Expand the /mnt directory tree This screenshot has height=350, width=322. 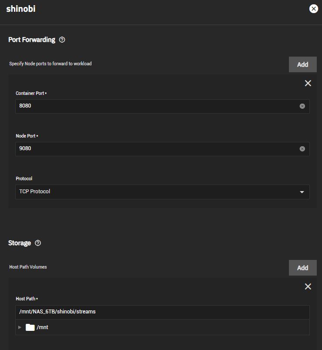[20, 327]
